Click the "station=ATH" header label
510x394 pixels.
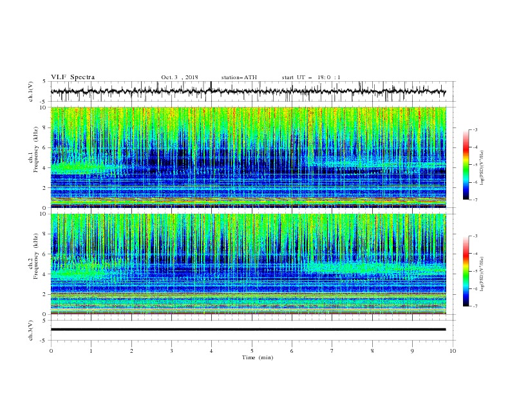pyautogui.click(x=239, y=77)
